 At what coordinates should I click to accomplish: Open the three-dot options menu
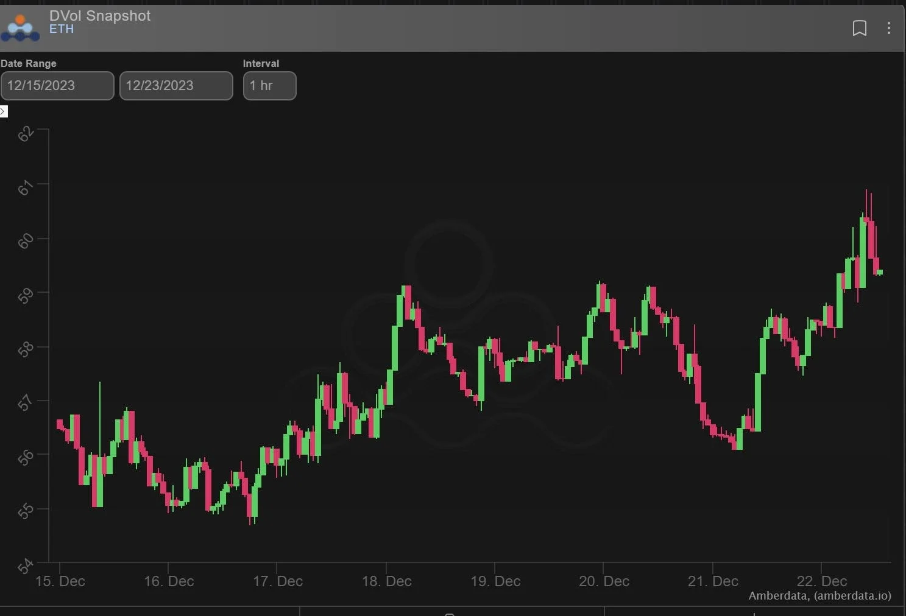point(889,28)
